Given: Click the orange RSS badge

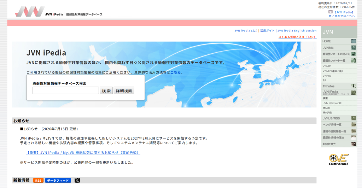Looking at the screenshot, I should pyautogui.click(x=38, y=180).
